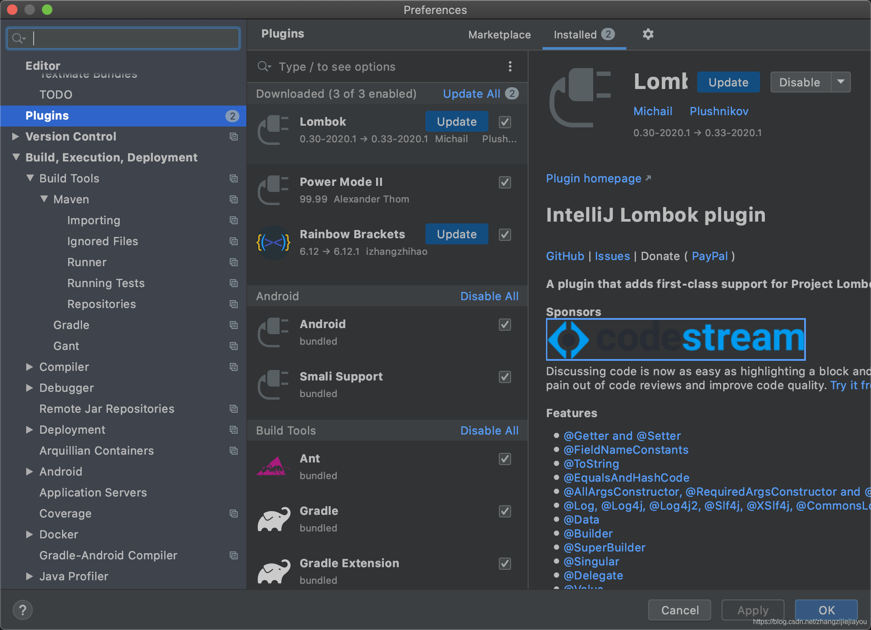Click the large Lombok icon in details
Viewport: 871px width, 630px height.
(x=580, y=98)
